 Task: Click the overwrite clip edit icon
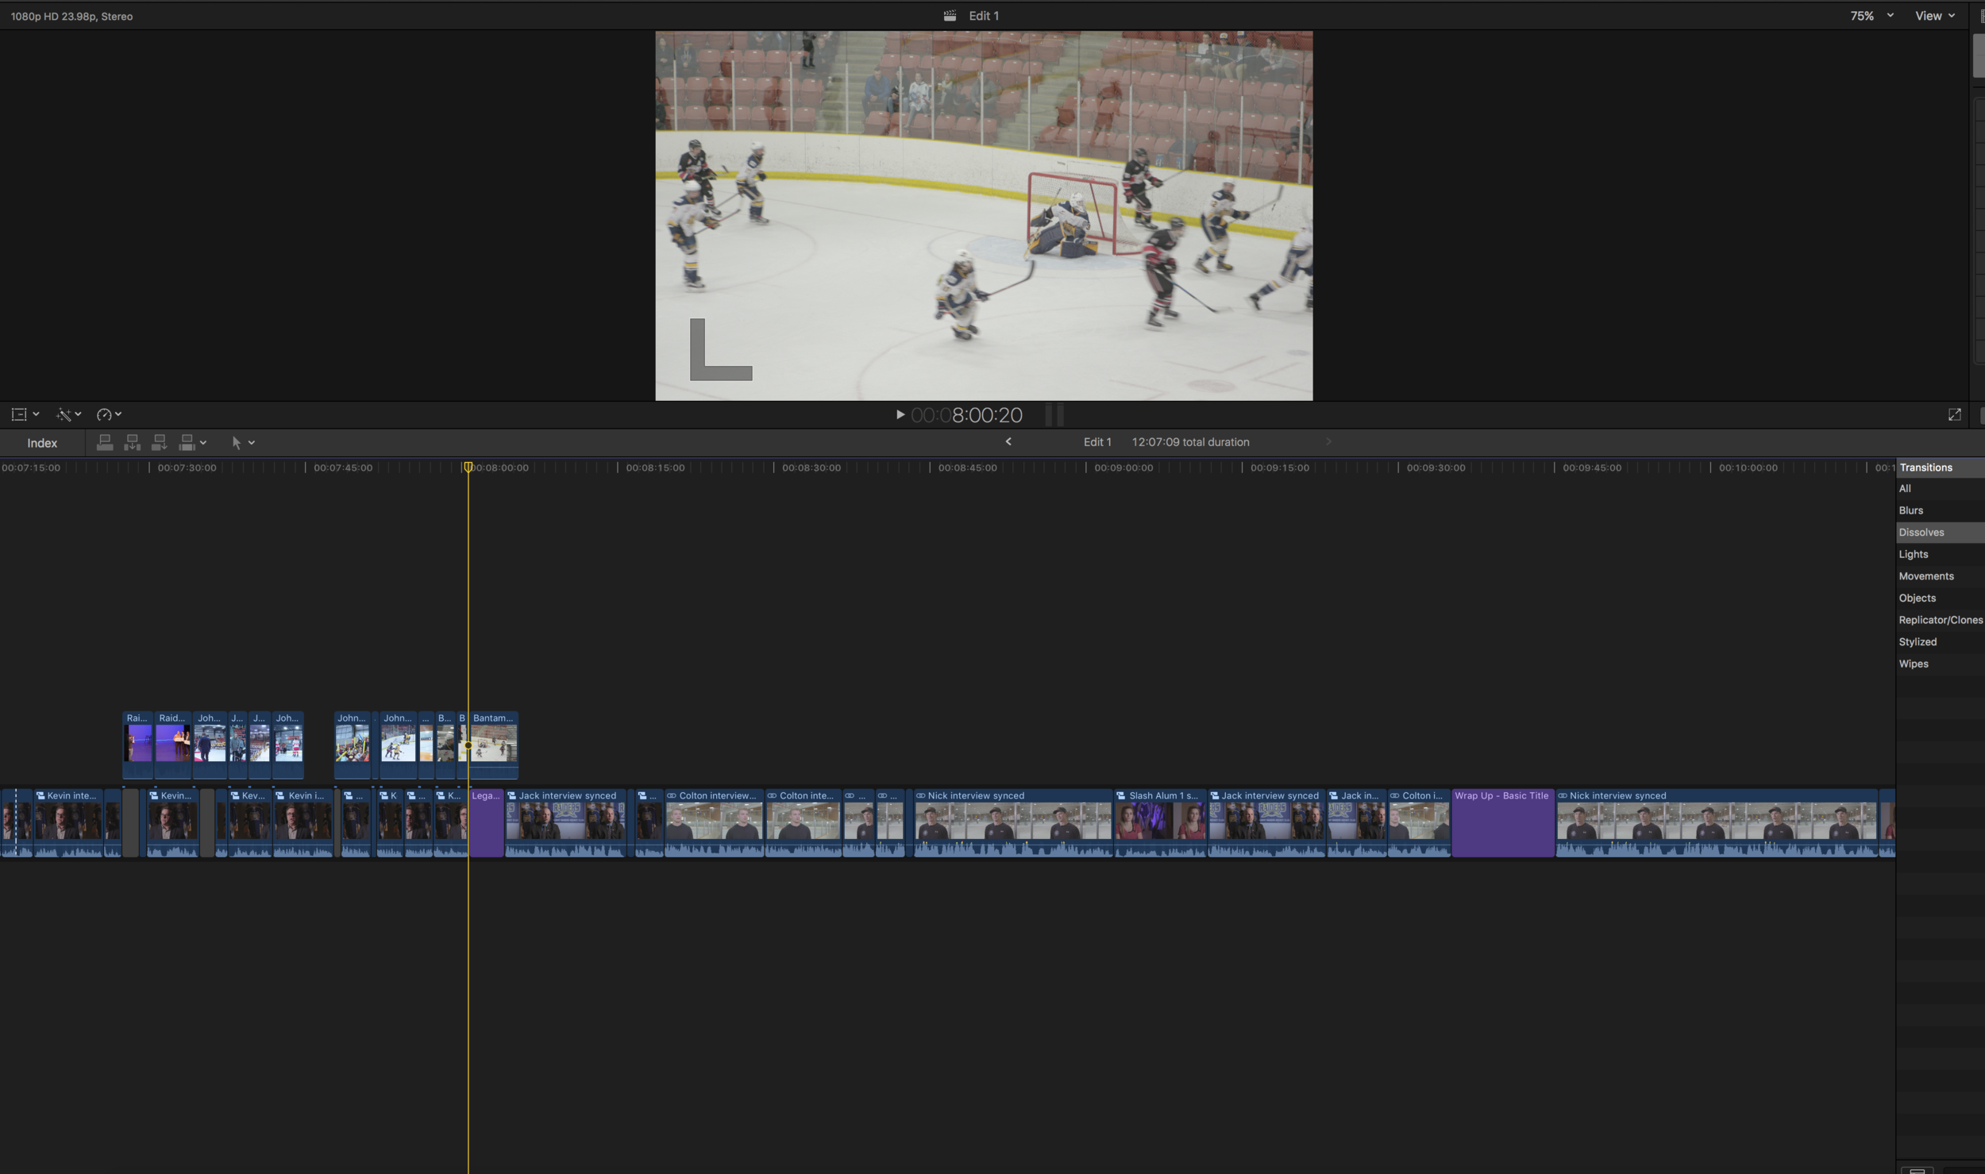click(x=187, y=442)
